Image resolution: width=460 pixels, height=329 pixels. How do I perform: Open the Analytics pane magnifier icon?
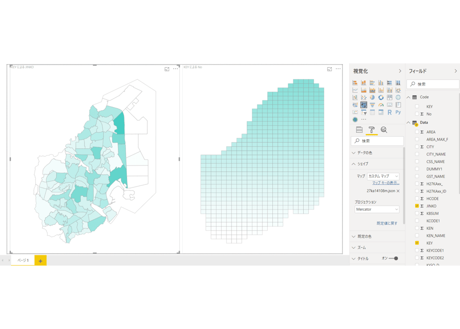point(384,130)
